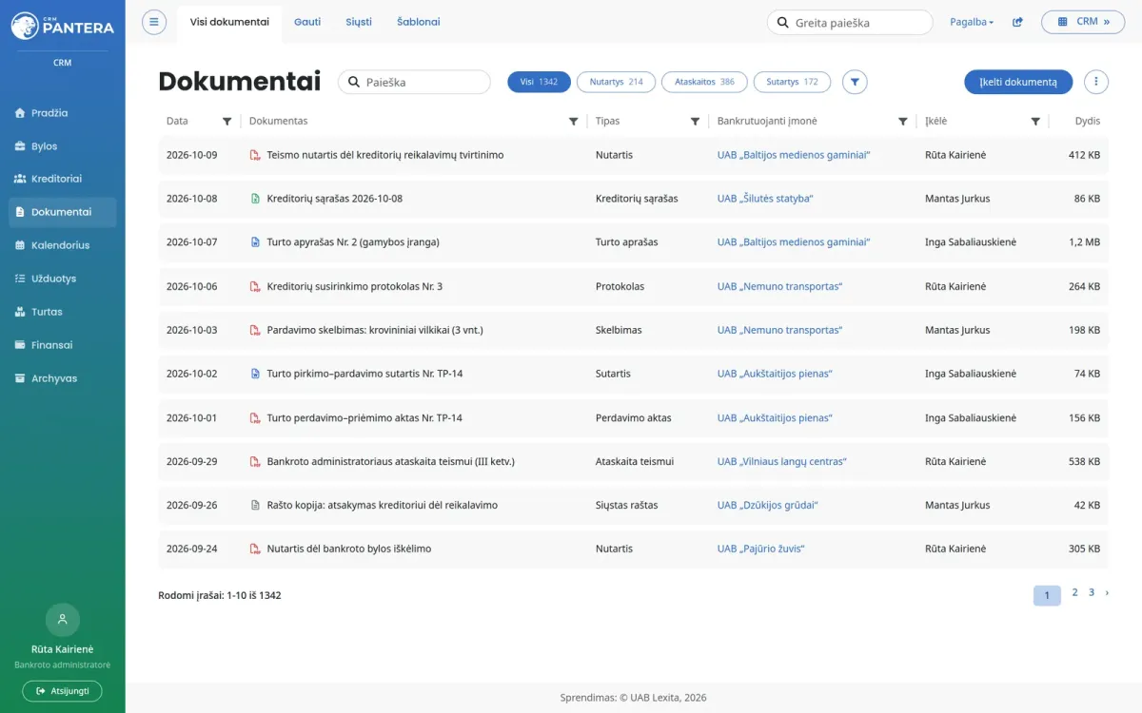This screenshot has height=713, width=1142.
Task: Open the UAB „Dzūkijos grūdai“ company link
Action: [x=768, y=505]
